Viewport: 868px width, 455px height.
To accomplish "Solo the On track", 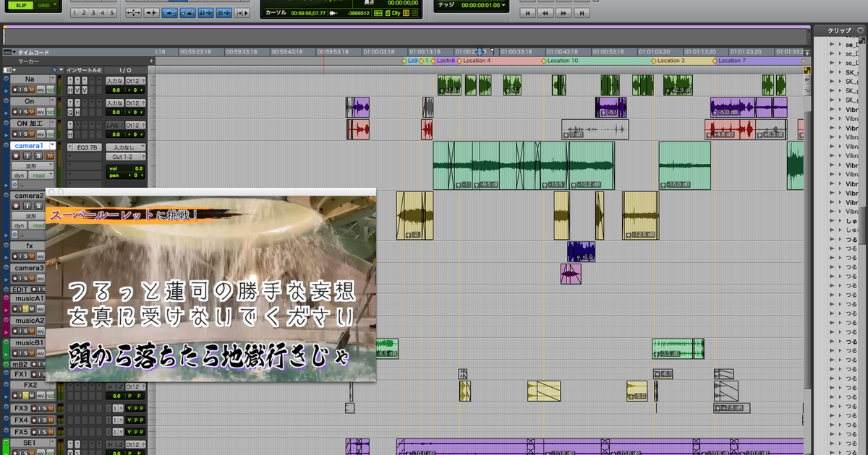I will tap(24, 112).
